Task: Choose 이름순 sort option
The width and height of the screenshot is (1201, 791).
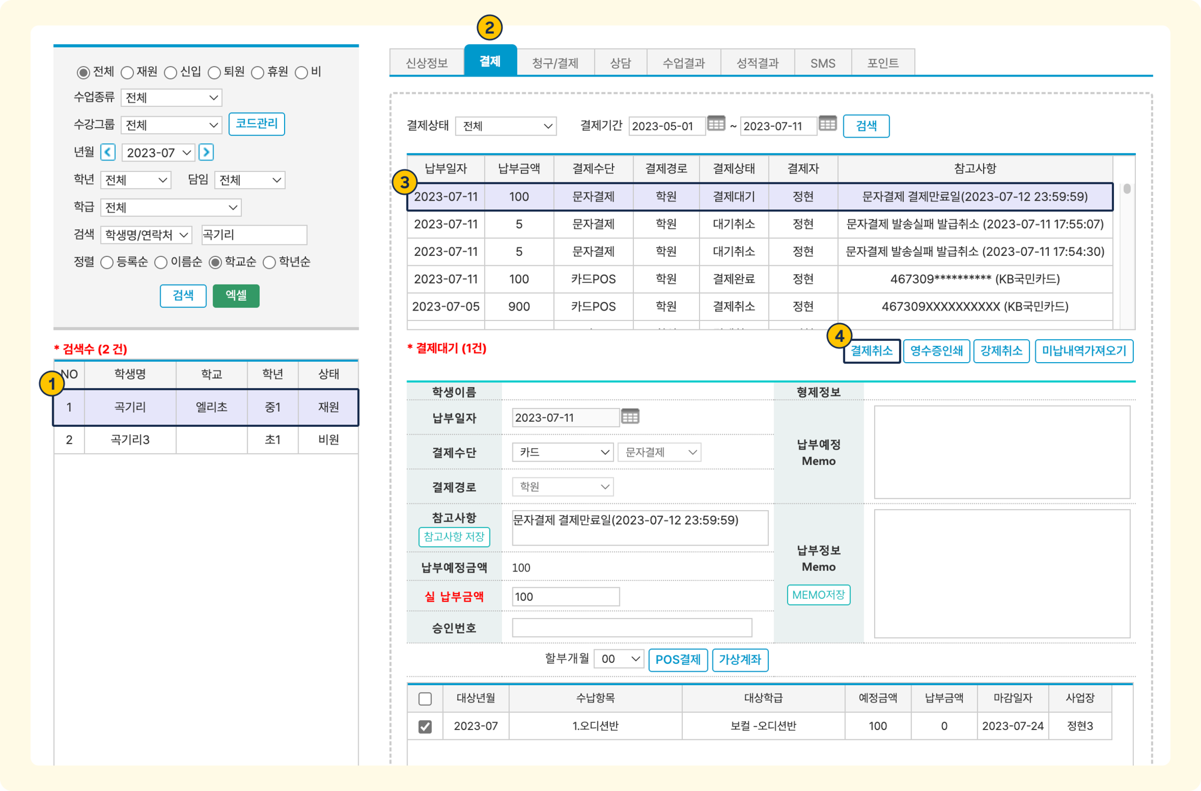Action: tap(161, 262)
